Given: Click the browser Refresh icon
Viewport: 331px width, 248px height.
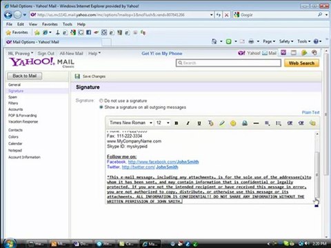Looking at the screenshot, I should [x=218, y=15].
